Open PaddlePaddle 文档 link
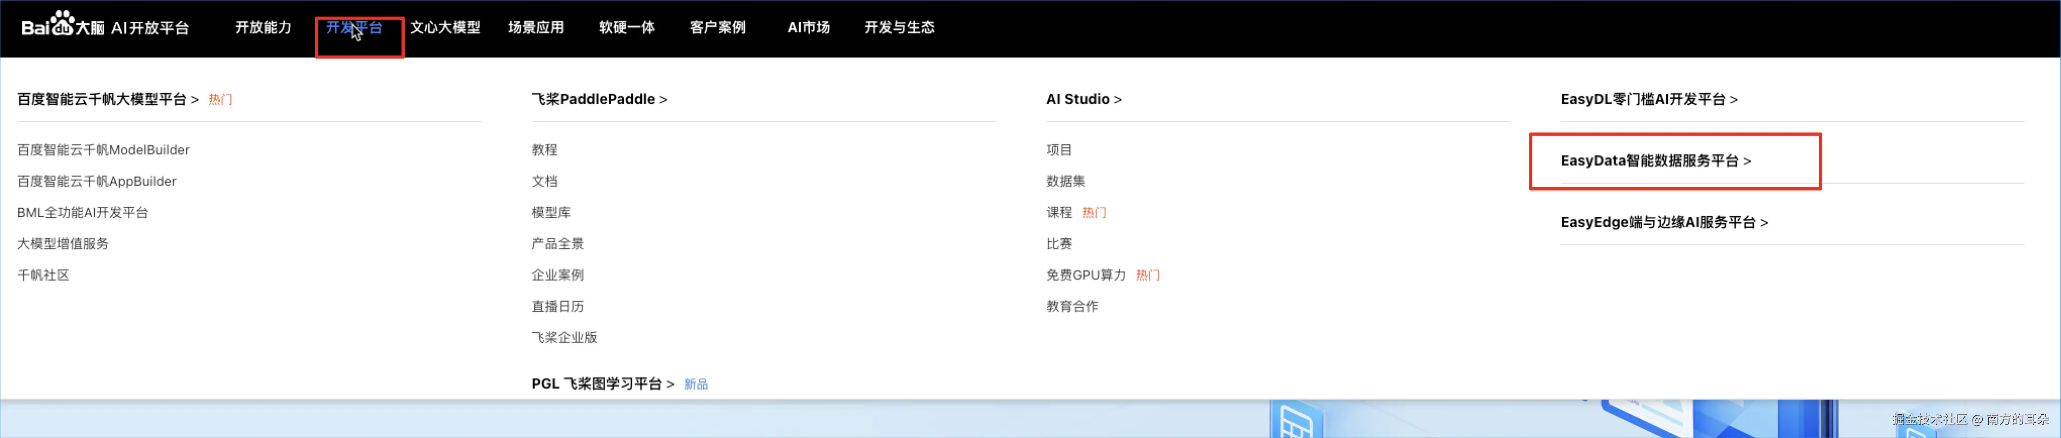2061x438 pixels. click(x=545, y=182)
